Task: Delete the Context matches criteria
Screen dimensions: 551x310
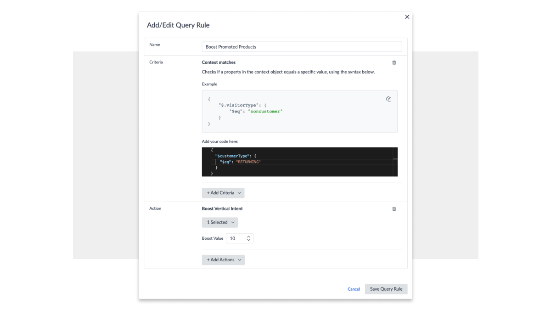Action: tap(394, 62)
